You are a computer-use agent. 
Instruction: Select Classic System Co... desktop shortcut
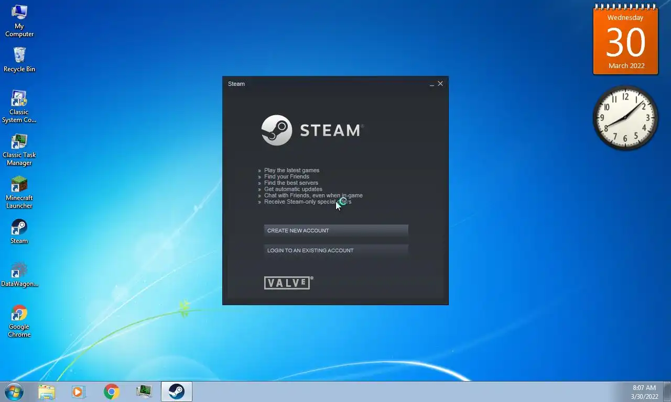19,107
